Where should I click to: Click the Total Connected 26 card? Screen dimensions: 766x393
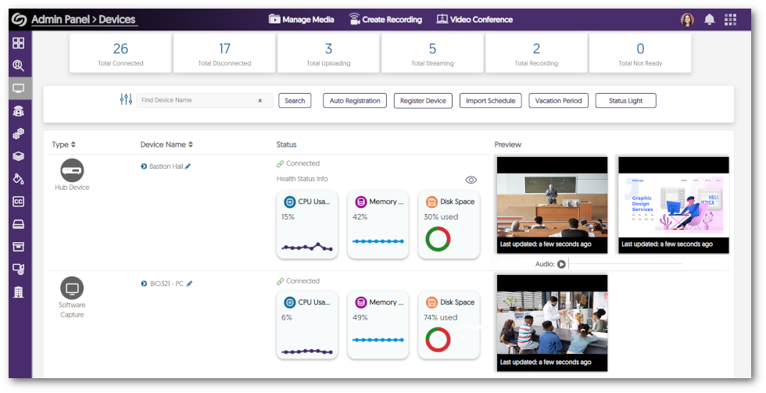click(120, 53)
